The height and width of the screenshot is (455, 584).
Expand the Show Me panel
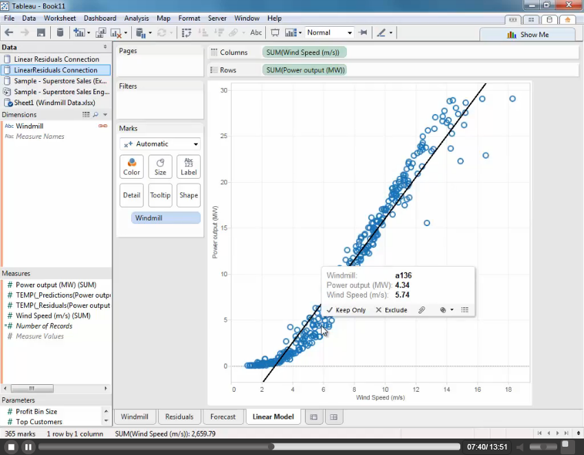pos(528,34)
